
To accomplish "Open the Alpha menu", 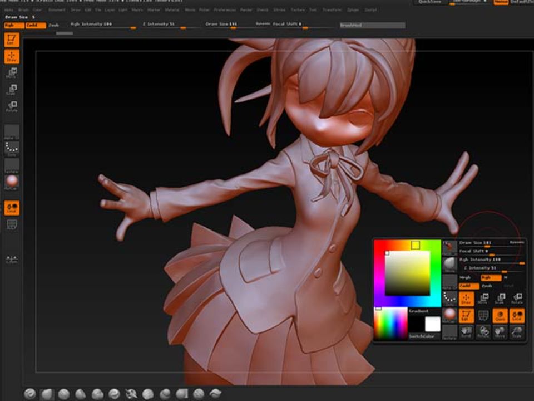I will 9,10.
